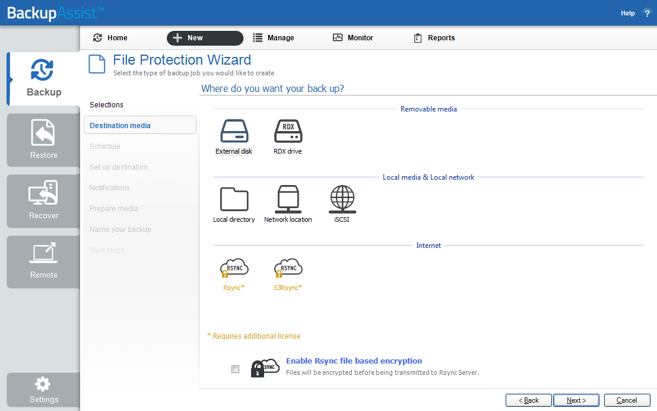Open Settings from the sidebar
The width and height of the screenshot is (657, 411).
point(43,390)
